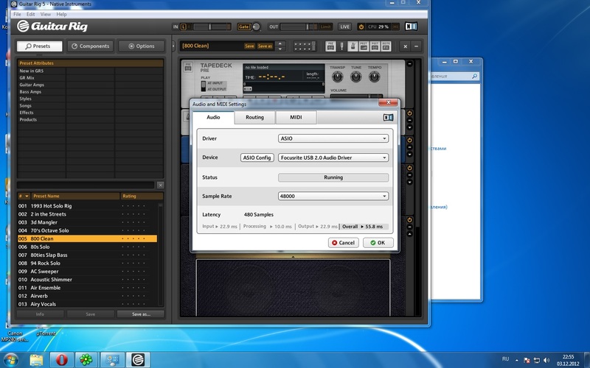Click the NI logo in the Guitar Rig header

click(x=411, y=26)
